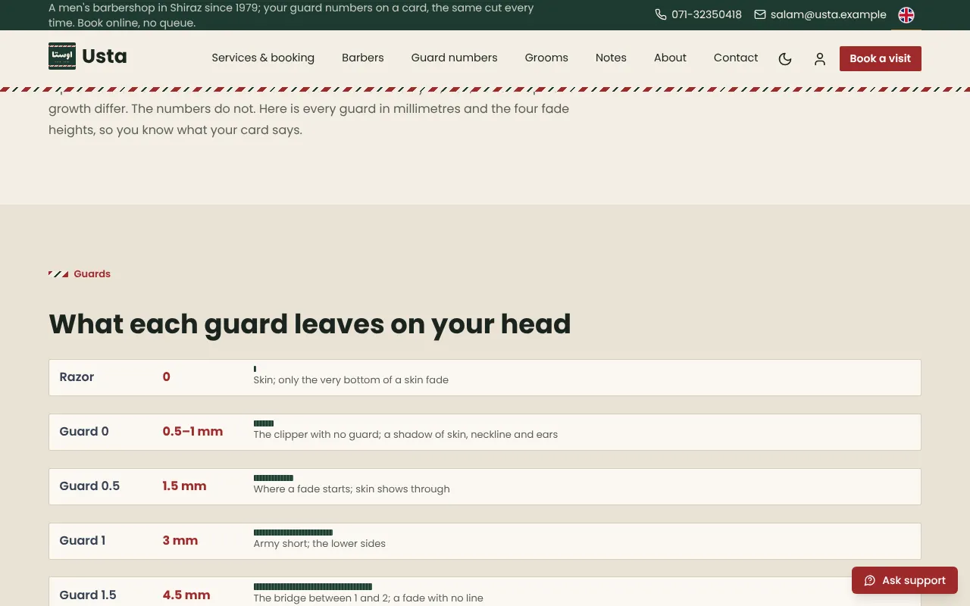Click the 4.5 mm value
Viewport: 970px width, 606px height.
186,595
